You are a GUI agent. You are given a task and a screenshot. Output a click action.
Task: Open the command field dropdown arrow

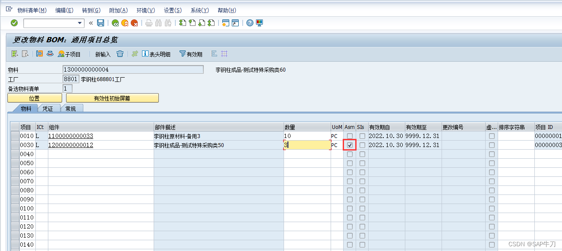(x=80, y=23)
